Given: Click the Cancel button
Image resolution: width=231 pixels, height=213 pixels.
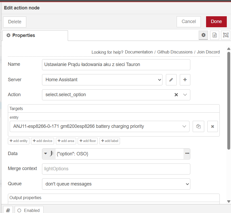Looking at the screenshot, I should point(188,21).
